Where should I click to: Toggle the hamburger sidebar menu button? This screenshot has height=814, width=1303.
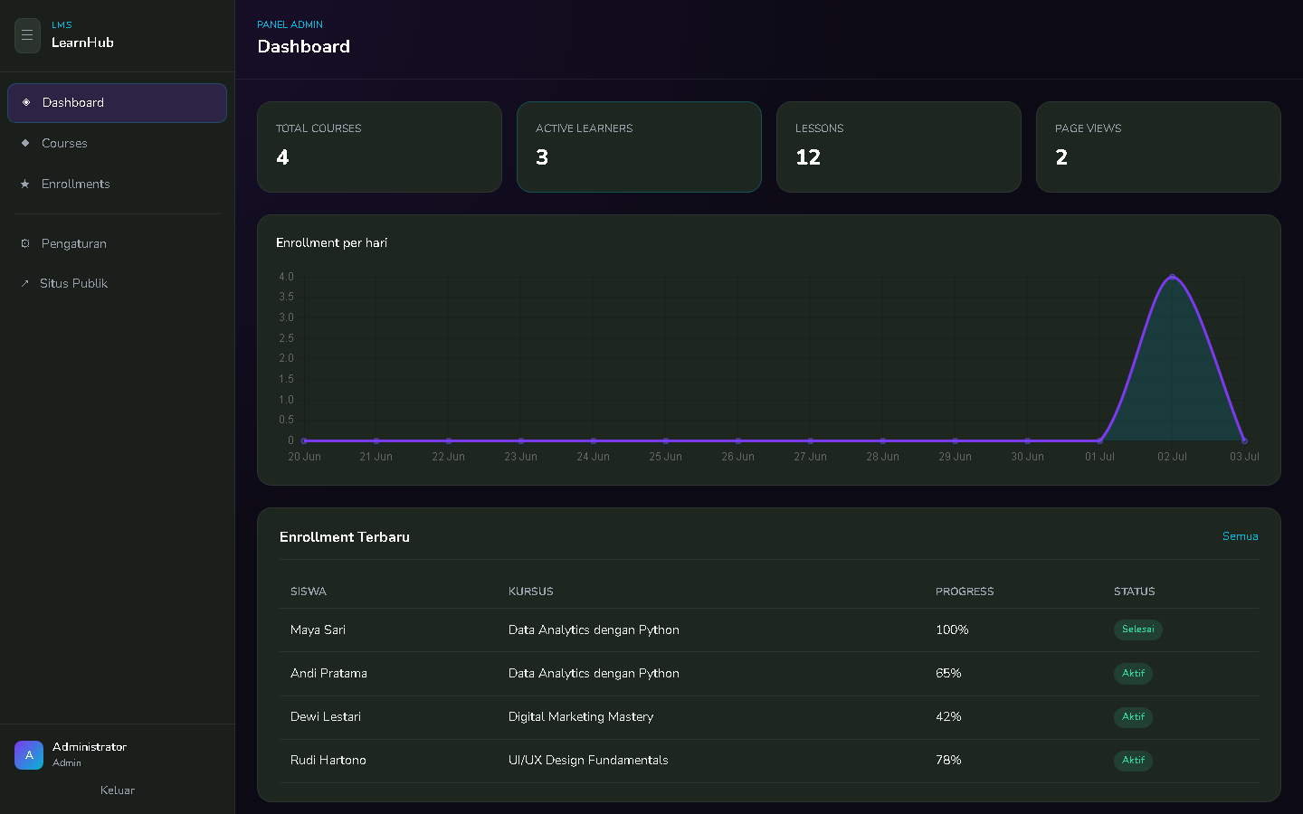click(x=27, y=35)
